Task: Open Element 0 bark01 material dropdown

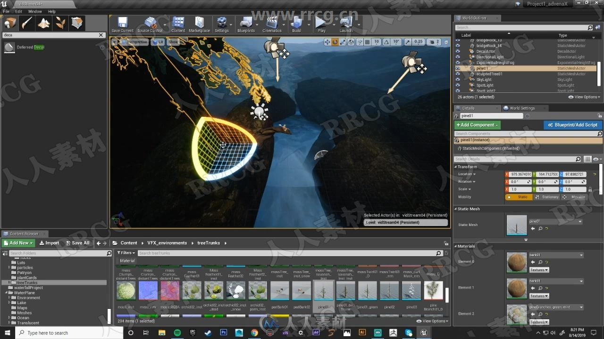Action: tap(556, 255)
